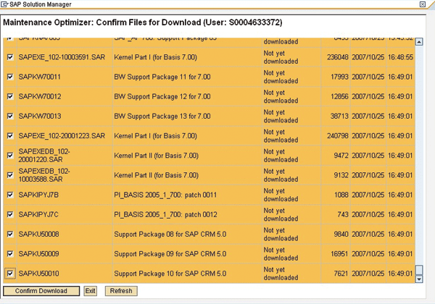Click the scroll up arrow of the list

(419, 42)
